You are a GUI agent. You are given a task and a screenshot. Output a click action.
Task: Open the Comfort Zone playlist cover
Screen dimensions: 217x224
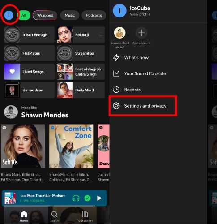(71, 146)
